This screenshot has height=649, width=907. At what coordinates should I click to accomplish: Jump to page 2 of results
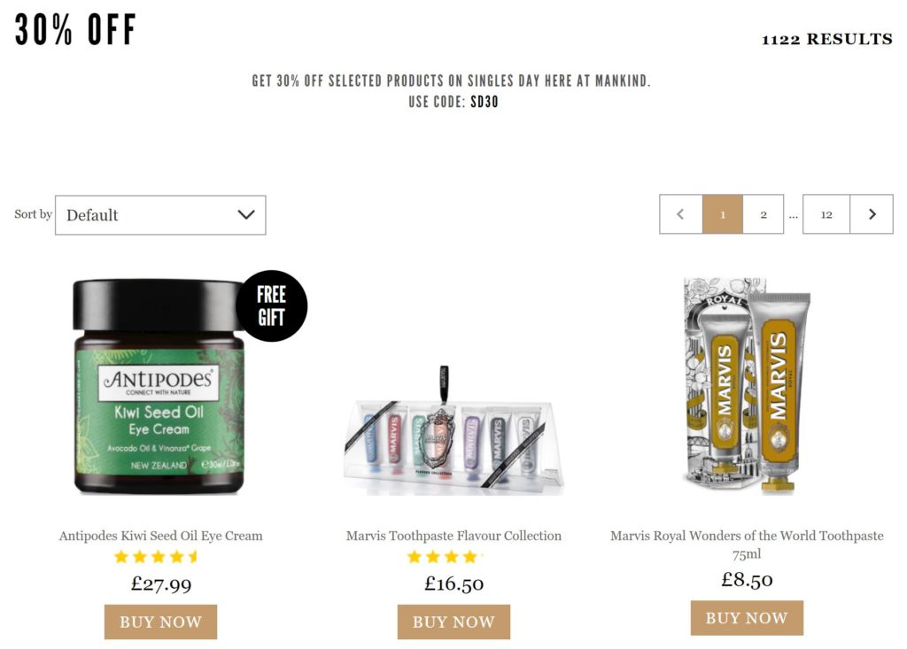pos(764,214)
